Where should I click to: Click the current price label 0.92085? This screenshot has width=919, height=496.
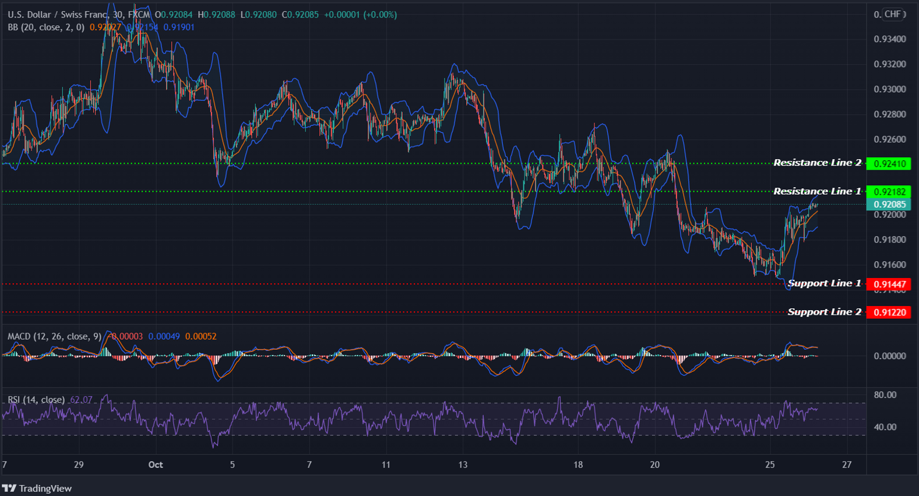tap(889, 205)
